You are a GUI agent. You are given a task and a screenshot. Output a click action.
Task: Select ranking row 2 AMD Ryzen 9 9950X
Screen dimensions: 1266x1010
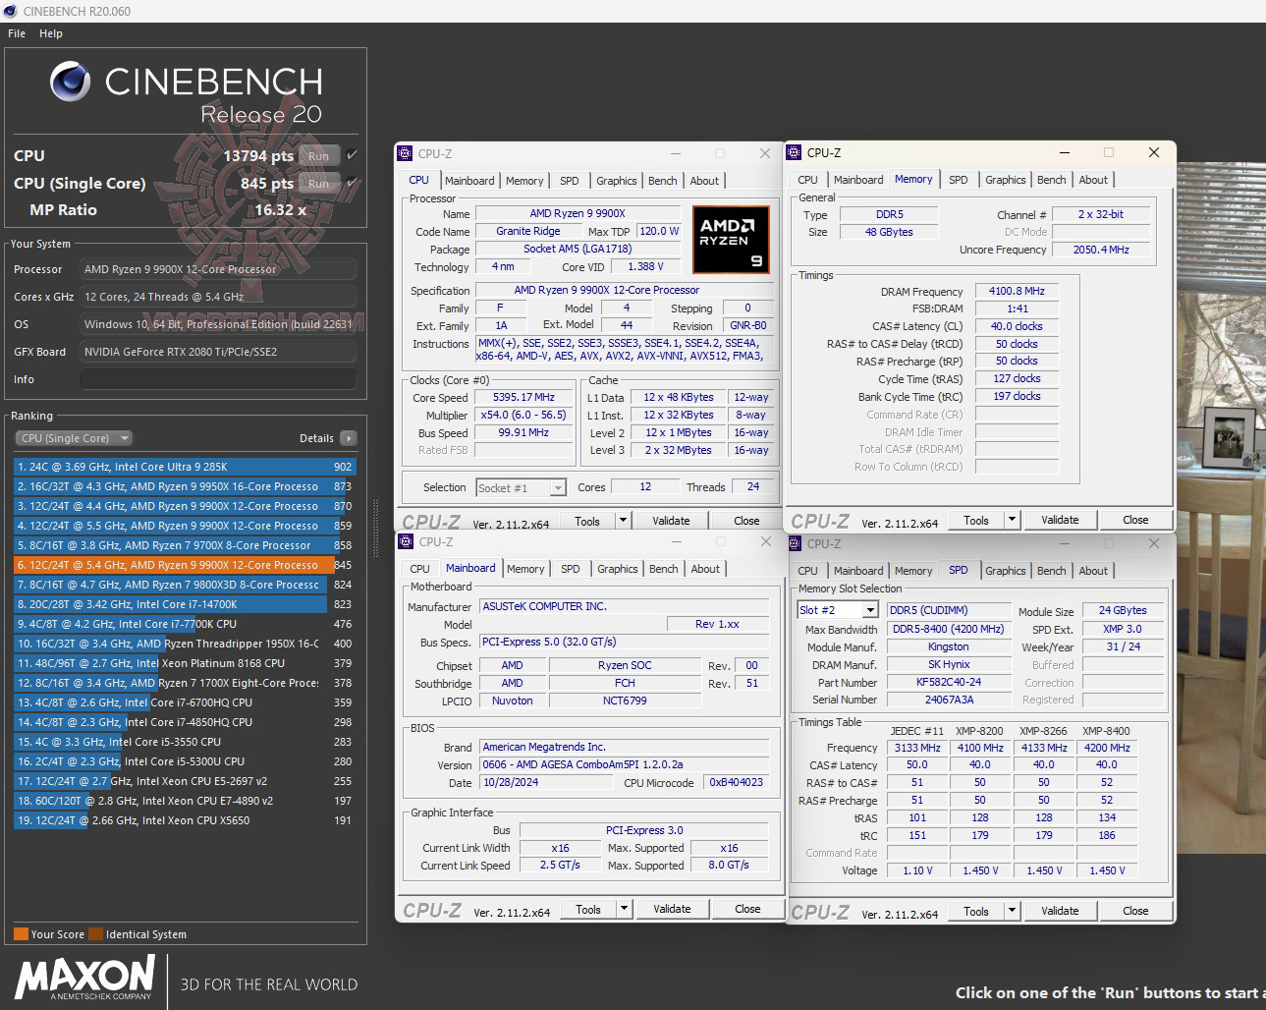pyautogui.click(x=185, y=486)
